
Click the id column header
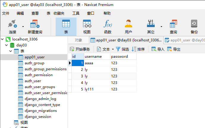click(78, 57)
